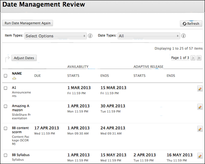Image resolution: width=205 pixels, height=164 pixels.
Task: Click BB Syllabus end date 15 MAY 2013
Action: point(114,155)
